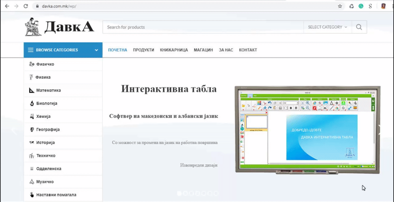Open the Географија category link
Image resolution: width=394 pixels, height=202 pixels.
tap(48, 129)
